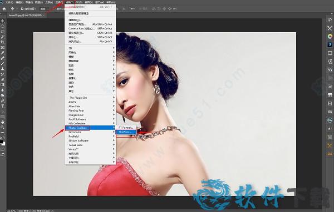Toggle the Quick Mask mode icon
This screenshot has height=212, width=334.
point(3,149)
